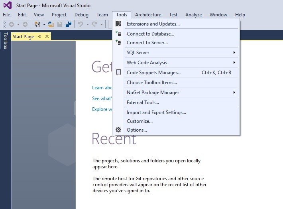Select the Customize menu entry

pos(176,121)
